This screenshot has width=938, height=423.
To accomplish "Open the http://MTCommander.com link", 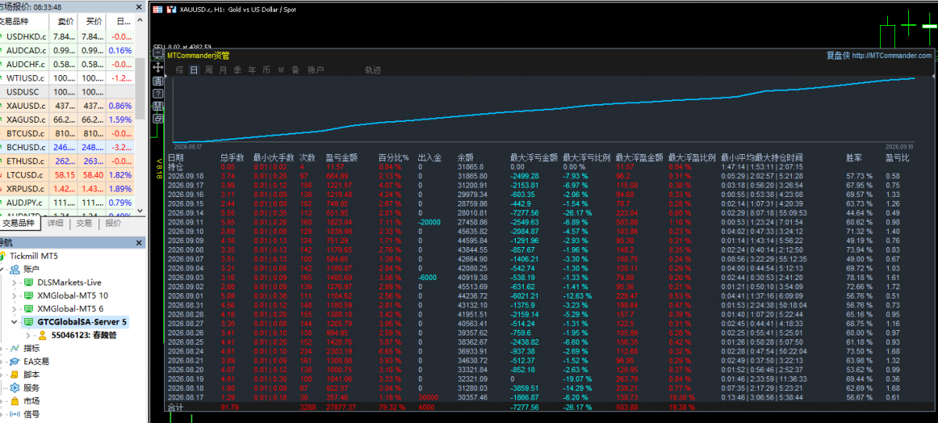I will (891, 56).
